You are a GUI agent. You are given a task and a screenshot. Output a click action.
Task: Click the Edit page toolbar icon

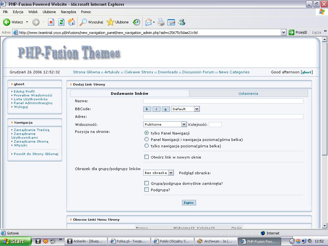[171, 22]
